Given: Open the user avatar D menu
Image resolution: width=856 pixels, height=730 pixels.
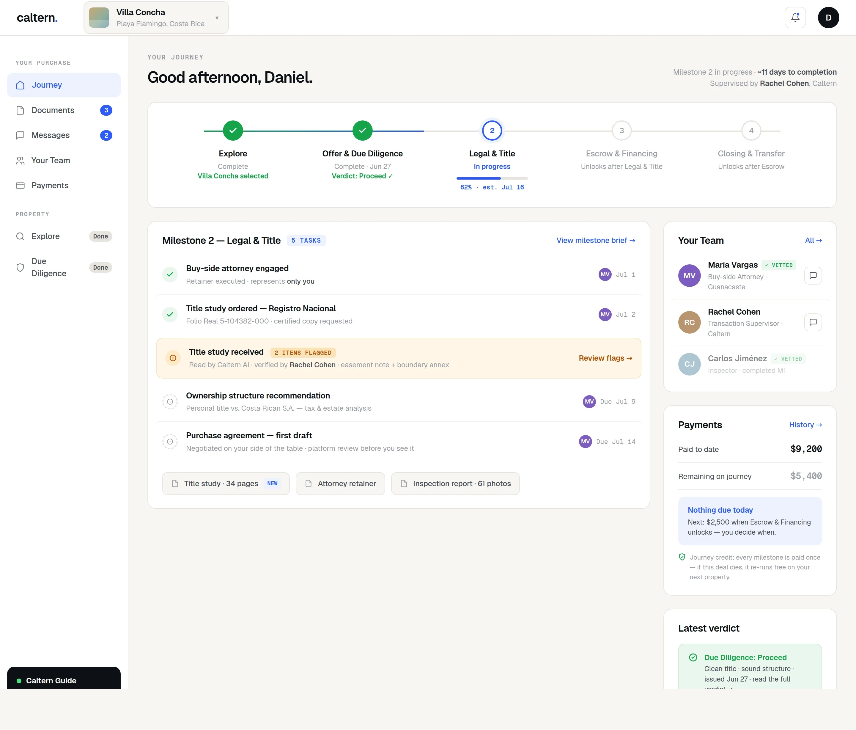Looking at the screenshot, I should point(828,17).
